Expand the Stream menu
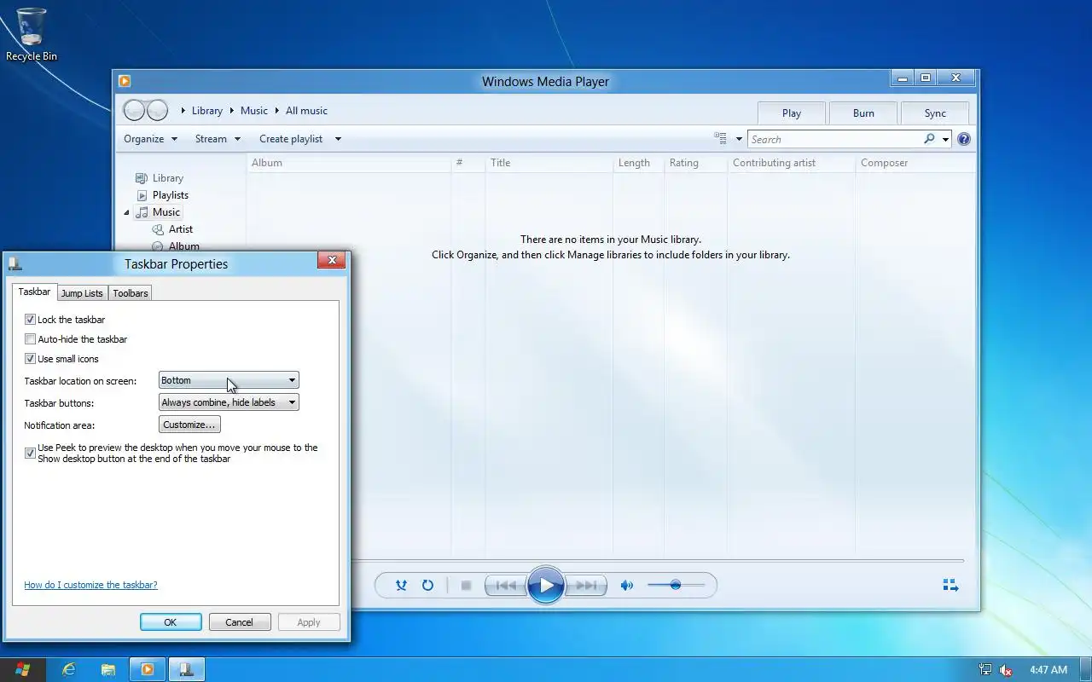Screen dimensions: 1092x682 tap(218, 139)
